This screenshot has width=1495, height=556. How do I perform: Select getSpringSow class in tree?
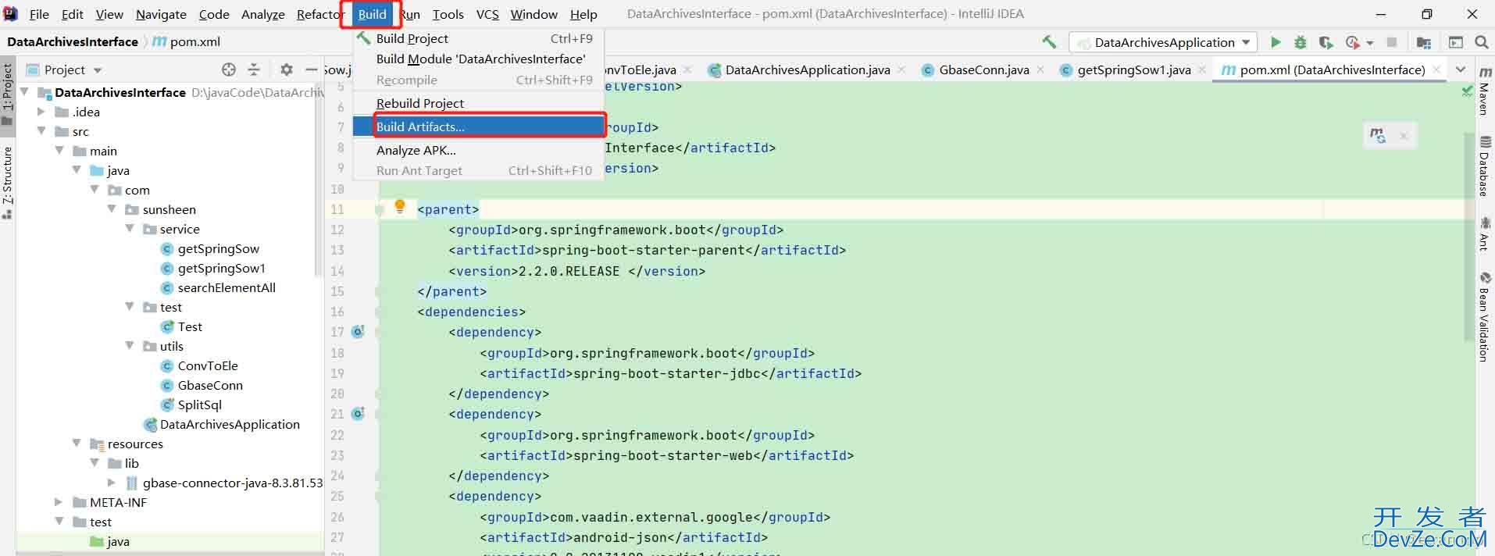point(218,248)
